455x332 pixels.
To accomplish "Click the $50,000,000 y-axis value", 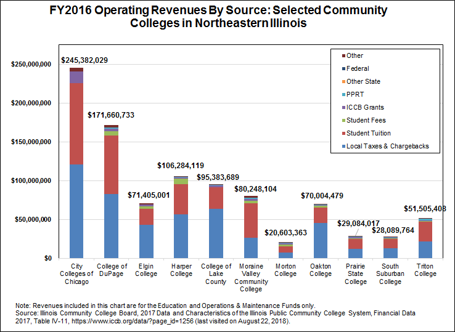I will [33, 220].
